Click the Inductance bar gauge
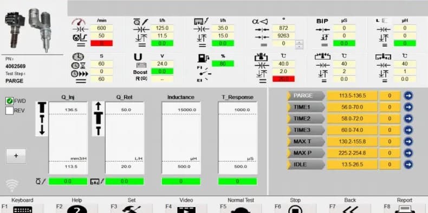The image size is (428, 213). pyautogui.click(x=181, y=138)
